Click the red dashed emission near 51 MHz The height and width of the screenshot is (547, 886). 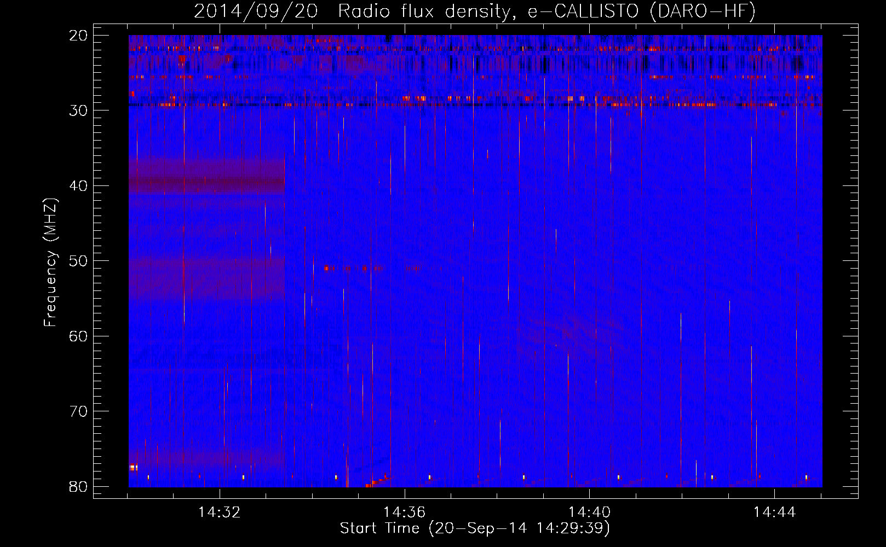pyautogui.click(x=371, y=268)
